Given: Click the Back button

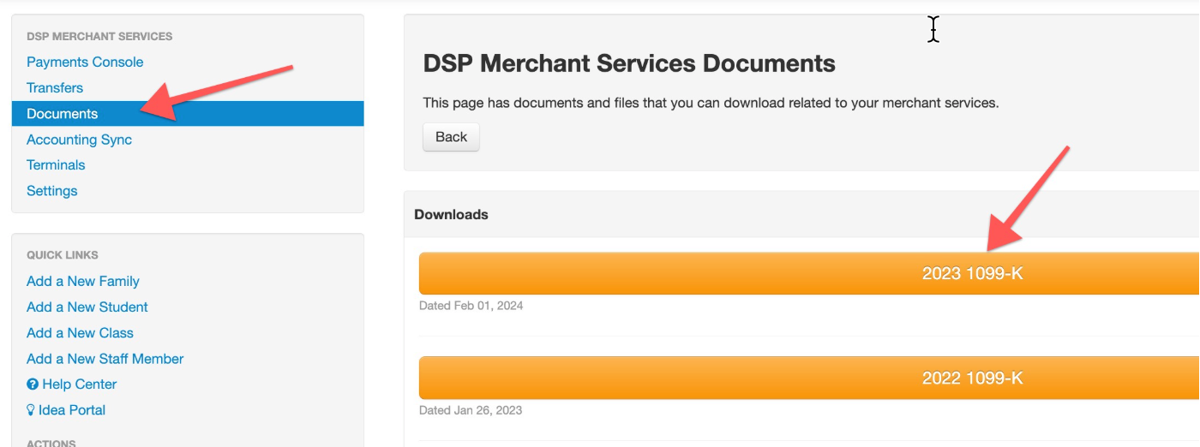Looking at the screenshot, I should pos(451,137).
